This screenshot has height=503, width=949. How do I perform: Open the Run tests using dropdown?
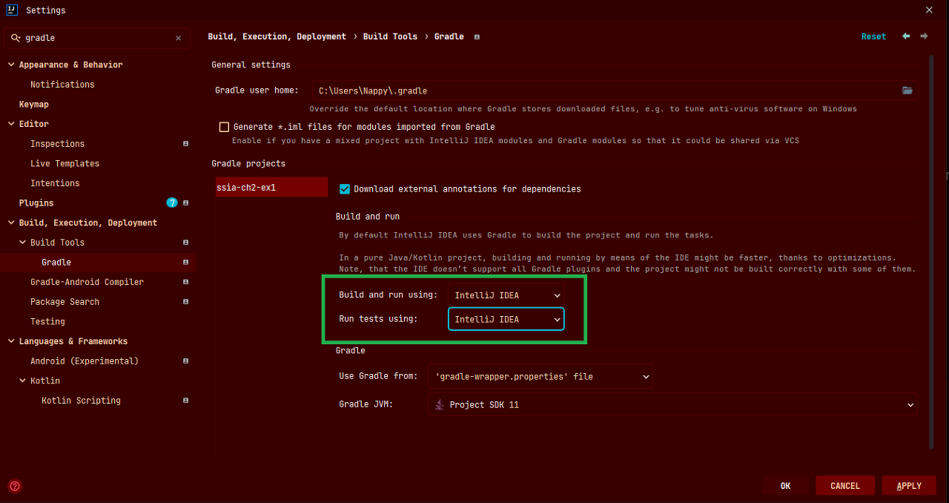[x=506, y=320]
